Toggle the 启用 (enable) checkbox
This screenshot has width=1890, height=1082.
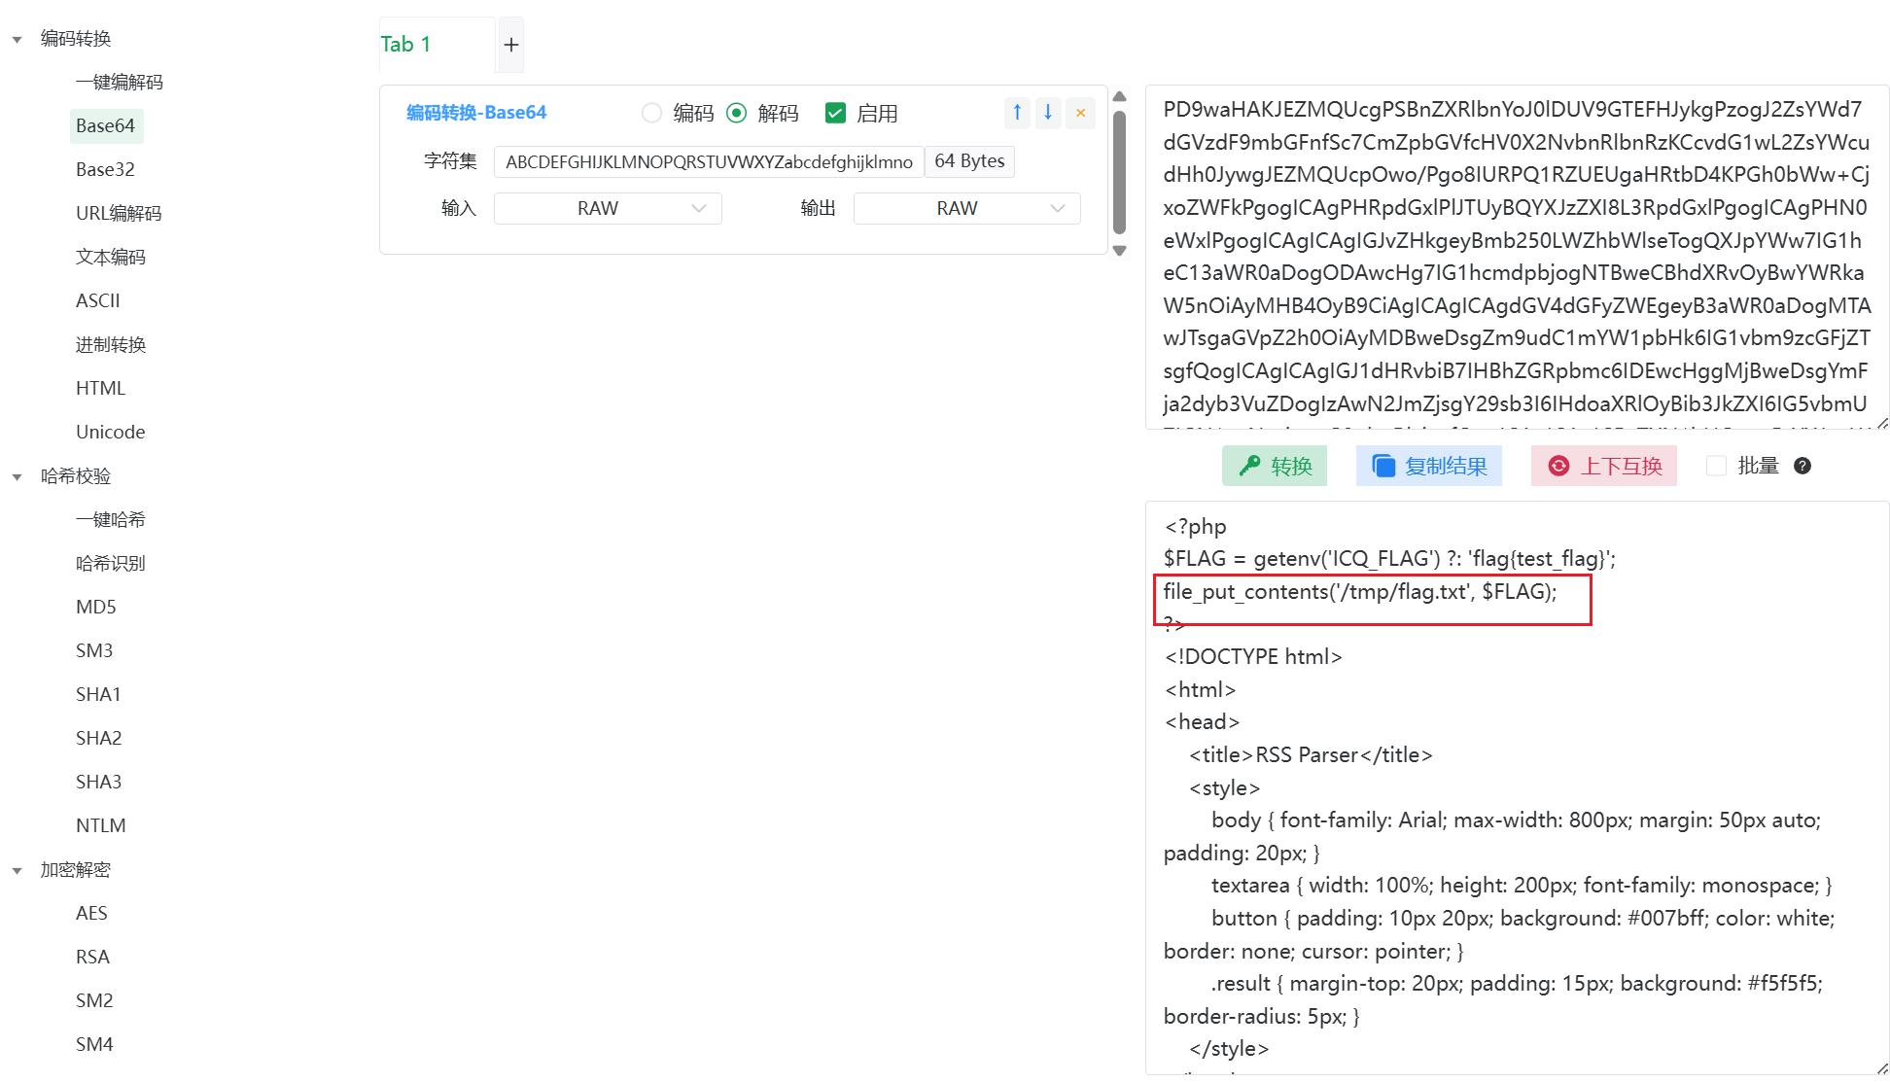[x=835, y=114]
